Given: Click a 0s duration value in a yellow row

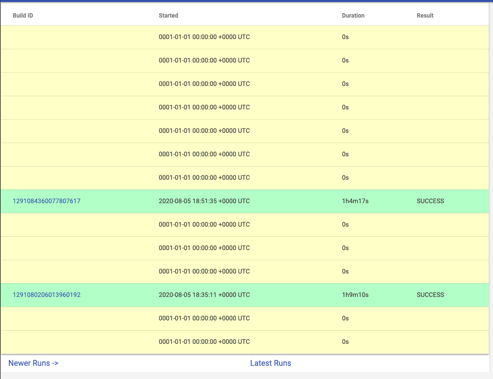Looking at the screenshot, I should point(345,37).
